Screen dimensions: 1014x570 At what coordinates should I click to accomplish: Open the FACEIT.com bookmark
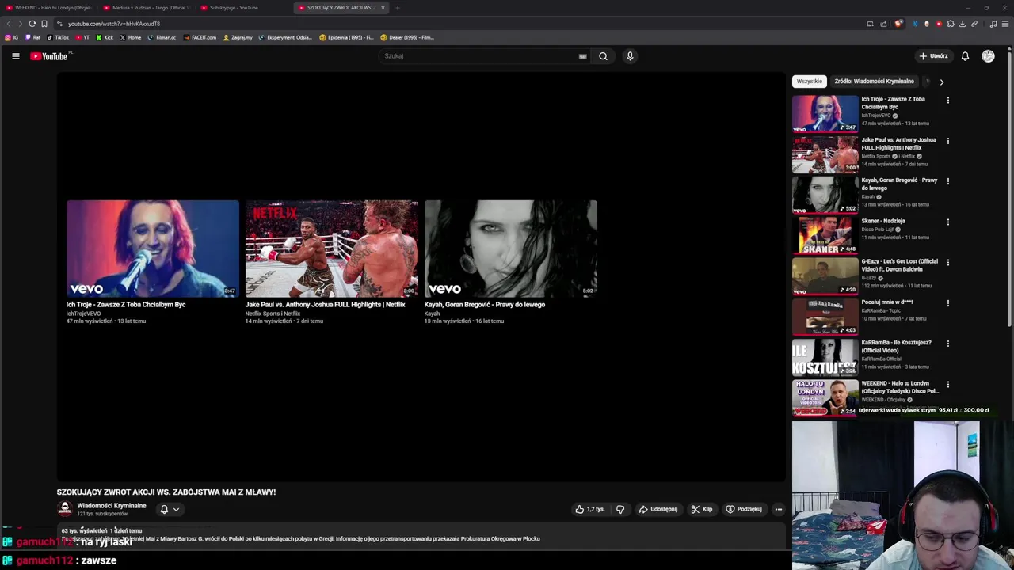pyautogui.click(x=200, y=37)
